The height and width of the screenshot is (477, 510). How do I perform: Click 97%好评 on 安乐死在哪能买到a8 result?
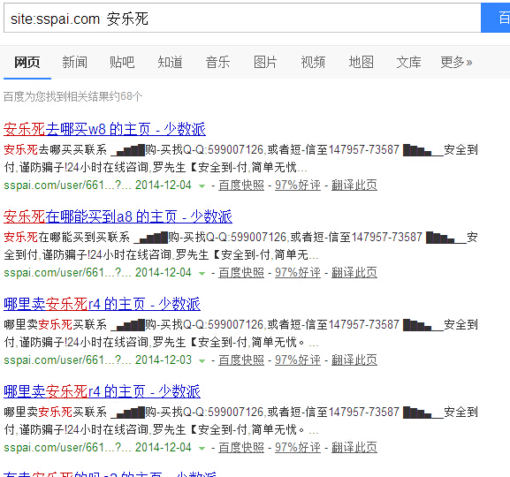tap(298, 273)
